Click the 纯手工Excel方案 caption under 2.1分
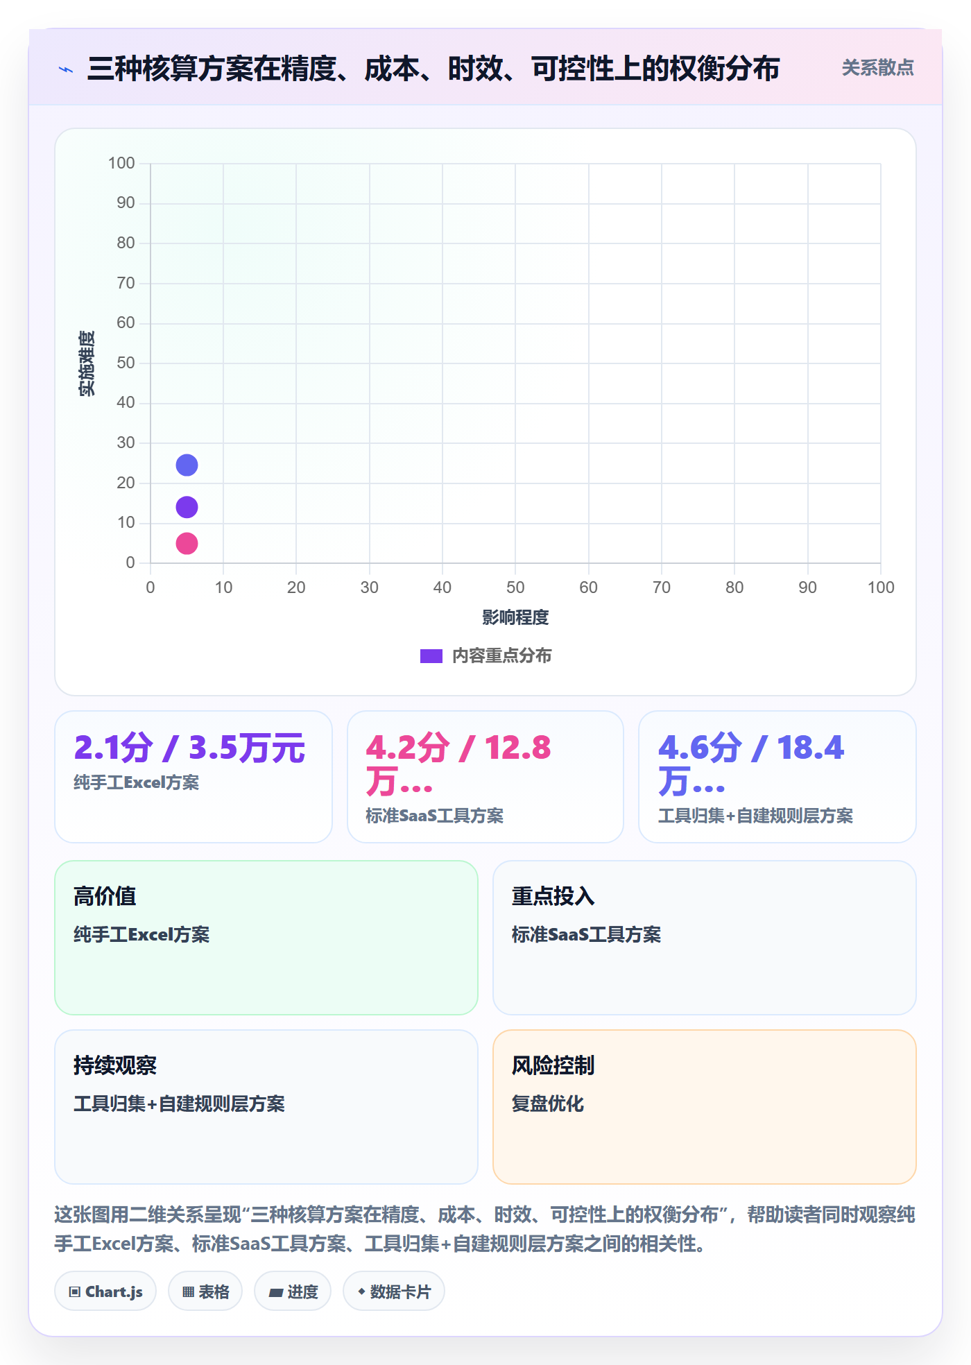971x1365 pixels. 137,782
